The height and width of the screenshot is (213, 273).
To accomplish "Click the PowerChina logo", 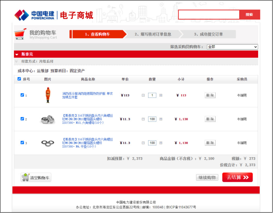I will (35, 15).
